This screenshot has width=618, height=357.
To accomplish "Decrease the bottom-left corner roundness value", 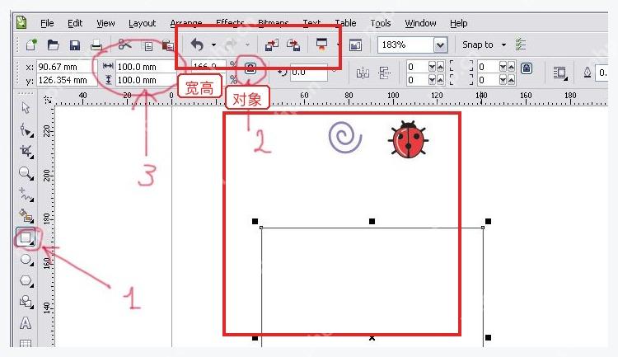I will (432, 80).
